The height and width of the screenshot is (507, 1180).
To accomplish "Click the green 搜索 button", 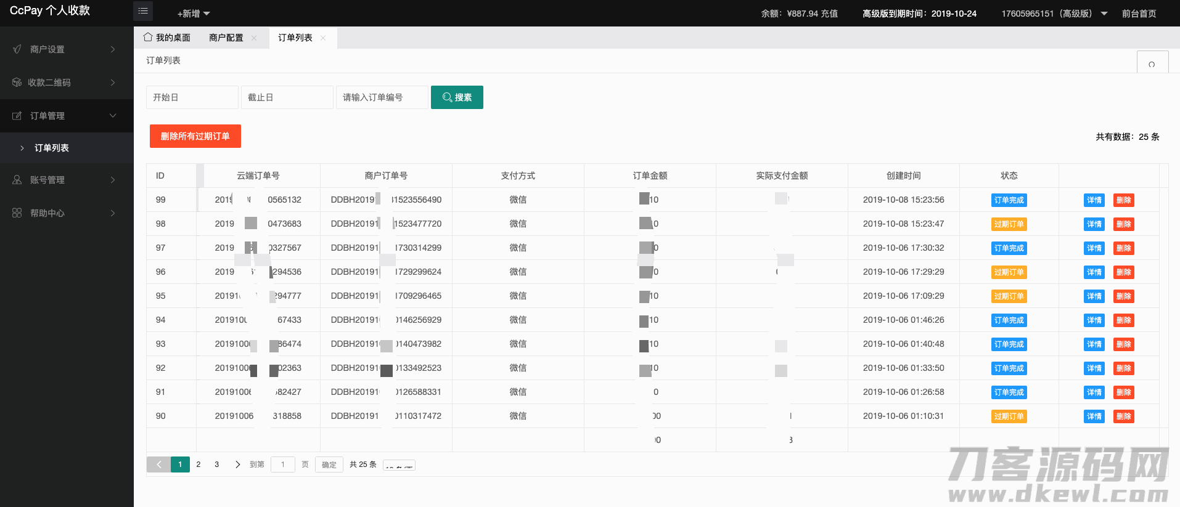I will coord(457,97).
